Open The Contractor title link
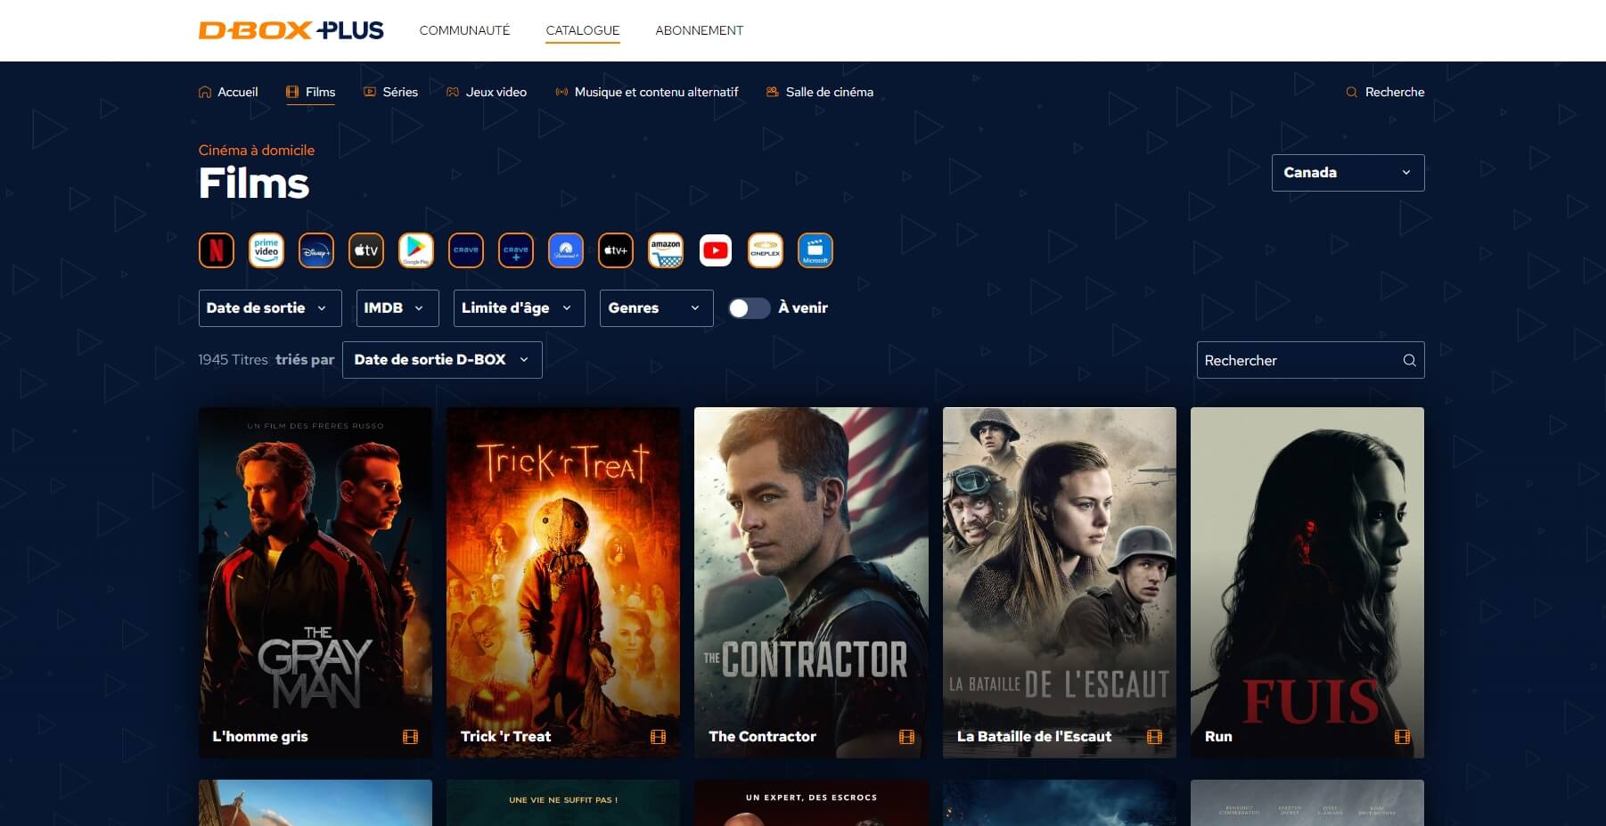Viewport: 1606px width, 826px height. pyautogui.click(x=763, y=737)
